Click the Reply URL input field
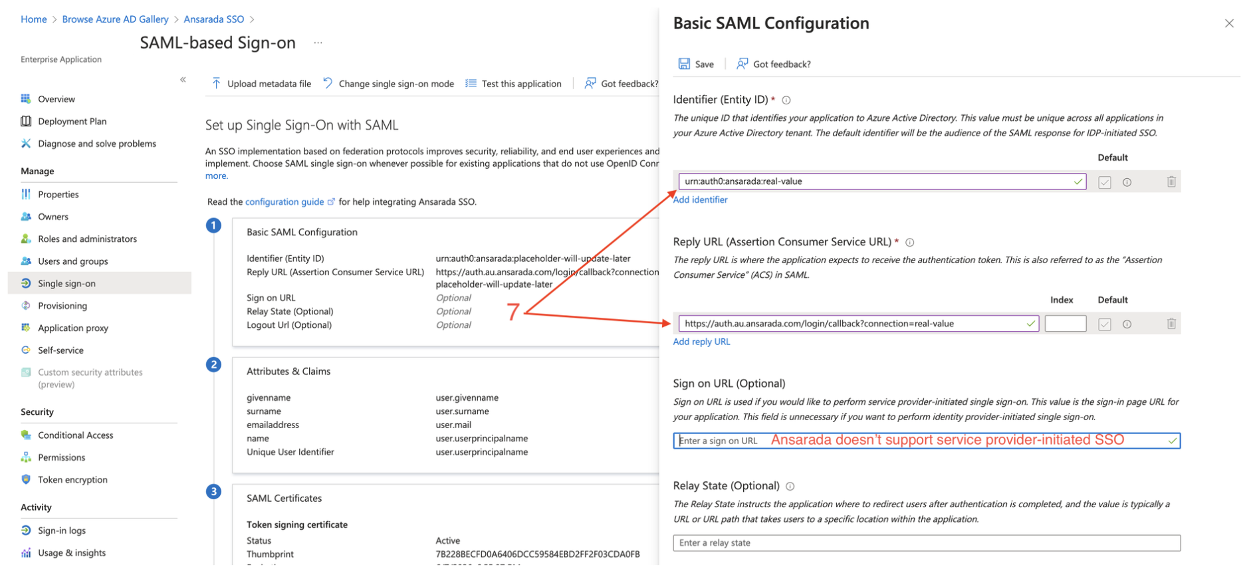The width and height of the screenshot is (1251, 573). click(x=858, y=324)
